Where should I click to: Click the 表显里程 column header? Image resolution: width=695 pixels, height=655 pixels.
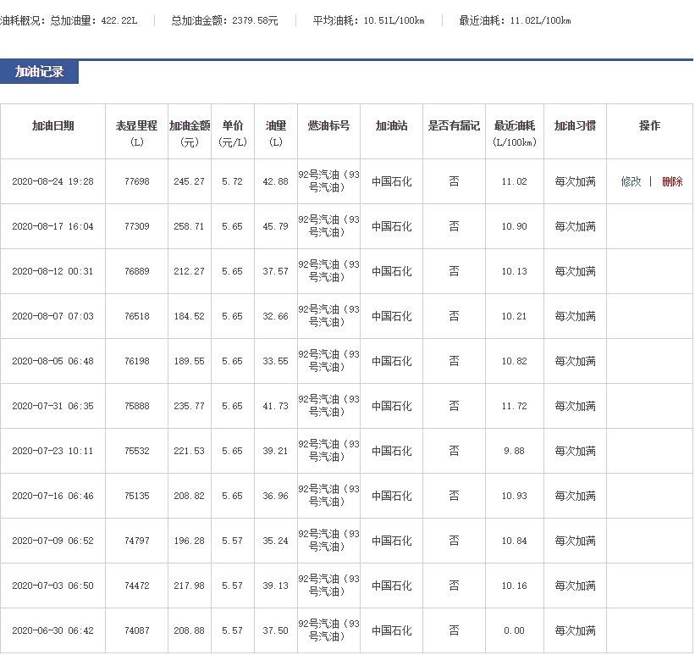[136, 125]
